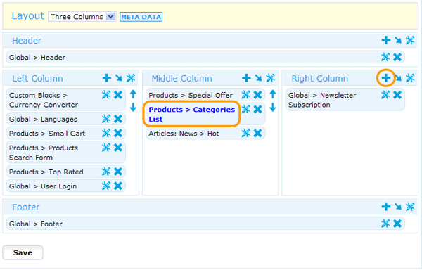Edit settings of Global > Footer block
422x270 pixels.
(x=385, y=223)
